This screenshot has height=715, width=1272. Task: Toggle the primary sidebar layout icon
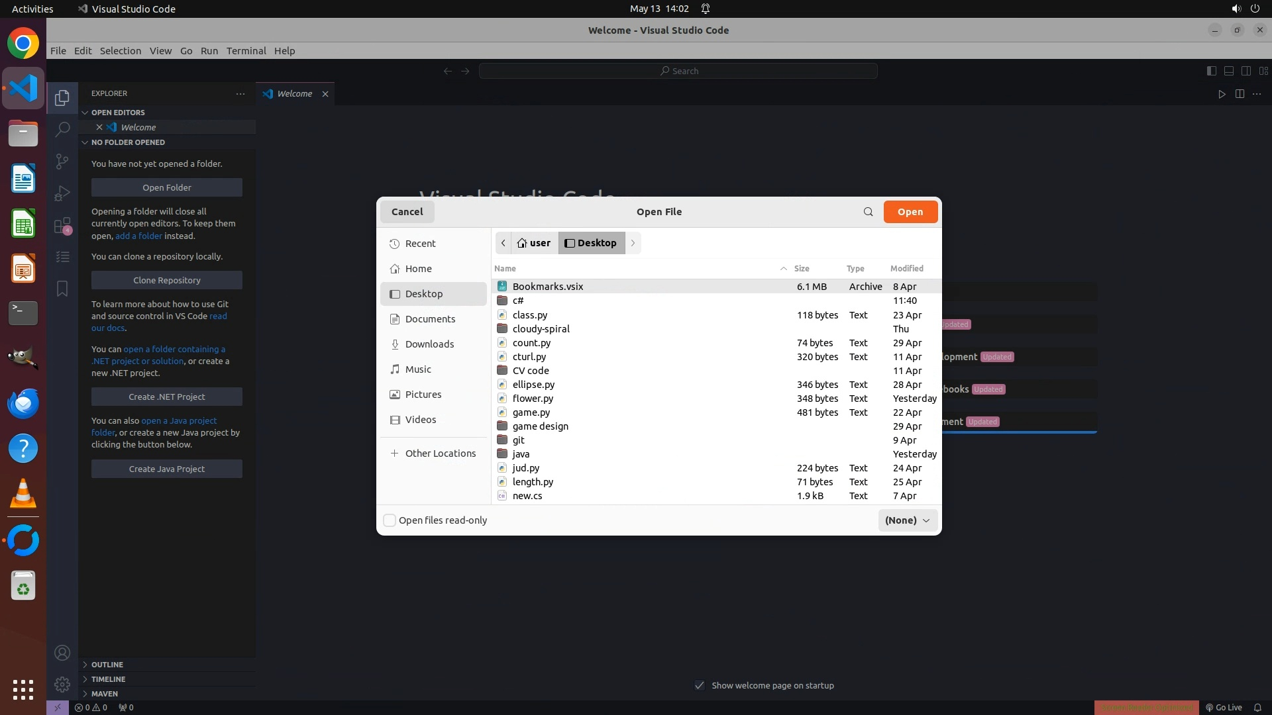tap(1211, 71)
